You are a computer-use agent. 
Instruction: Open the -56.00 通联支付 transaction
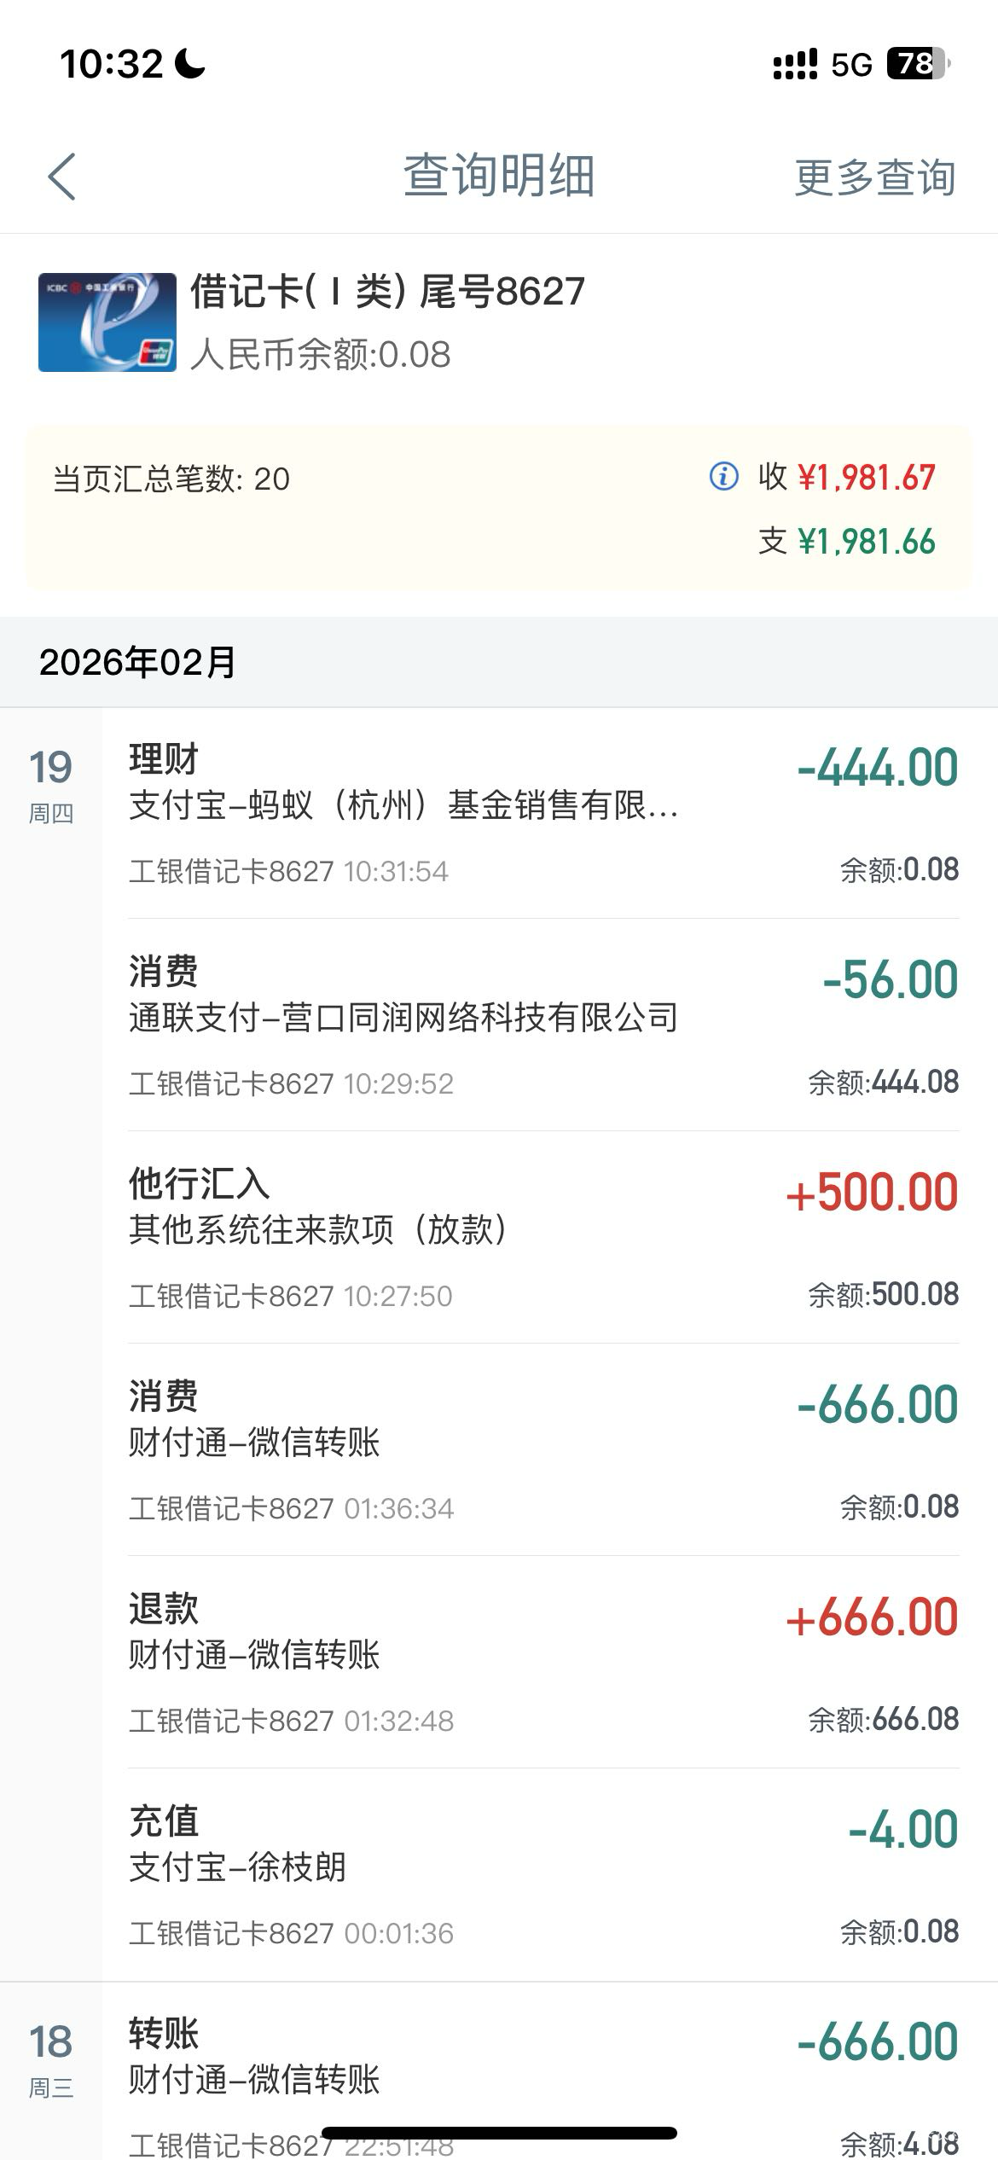click(x=543, y=1025)
